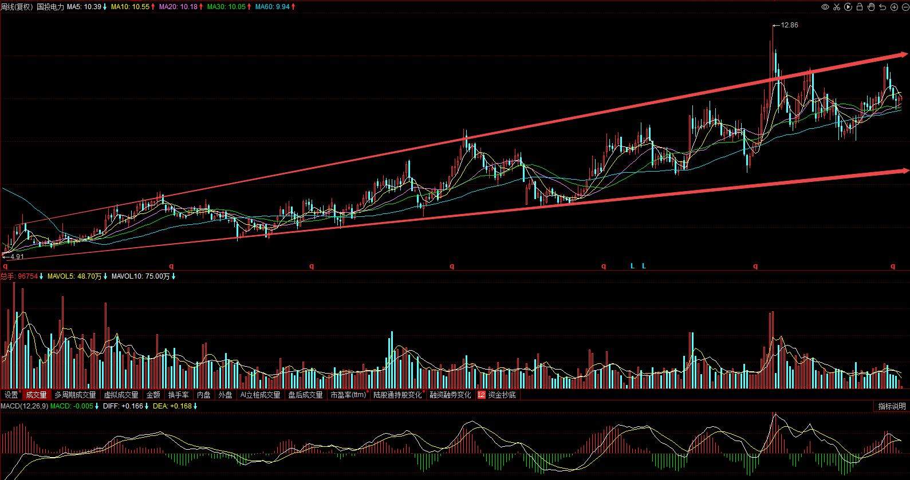Viewport: 910px width, 480px height.
Task: Click the 12.86 high price marker
Action: click(x=789, y=25)
